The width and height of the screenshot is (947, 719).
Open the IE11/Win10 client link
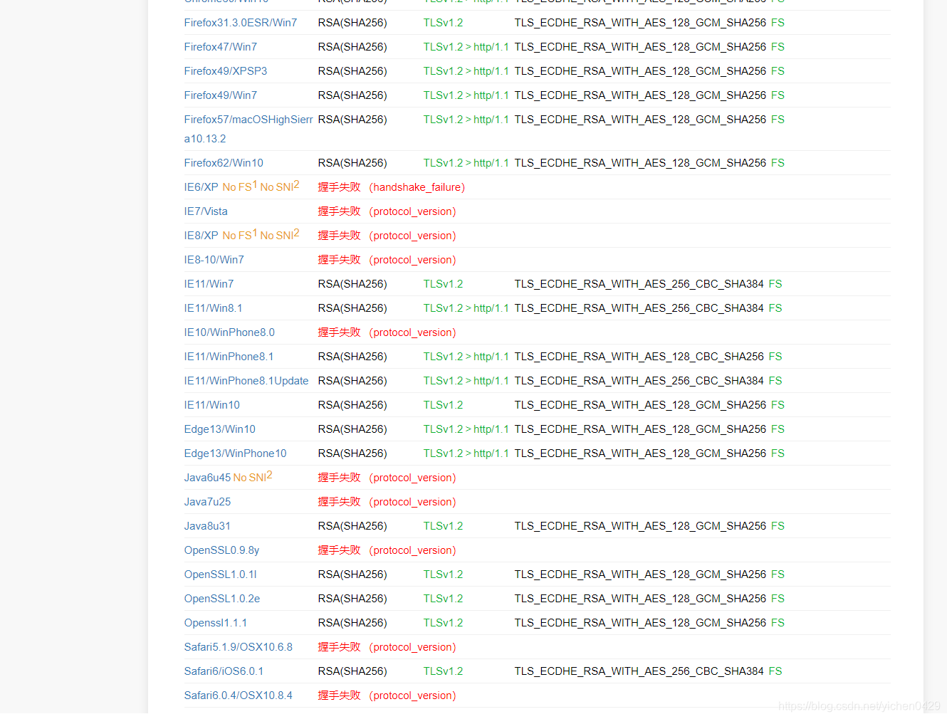[211, 405]
